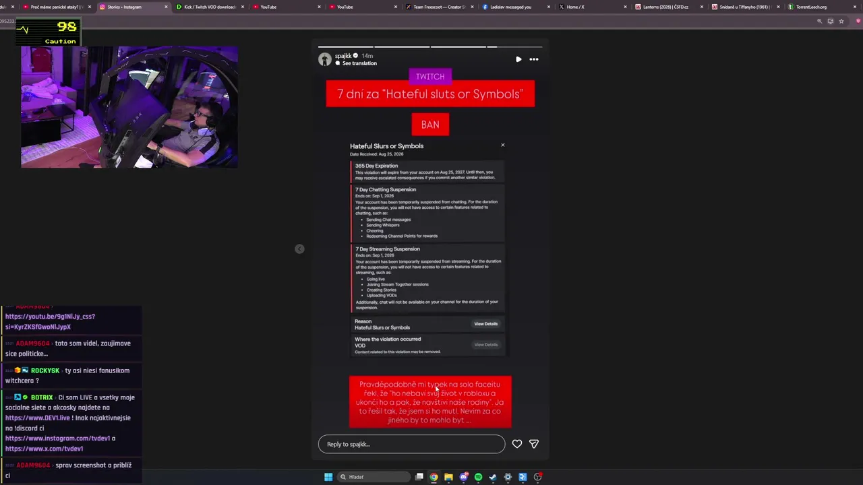The image size is (863, 485).
Task: Jump to the second story progress segment
Action: pos(402,46)
